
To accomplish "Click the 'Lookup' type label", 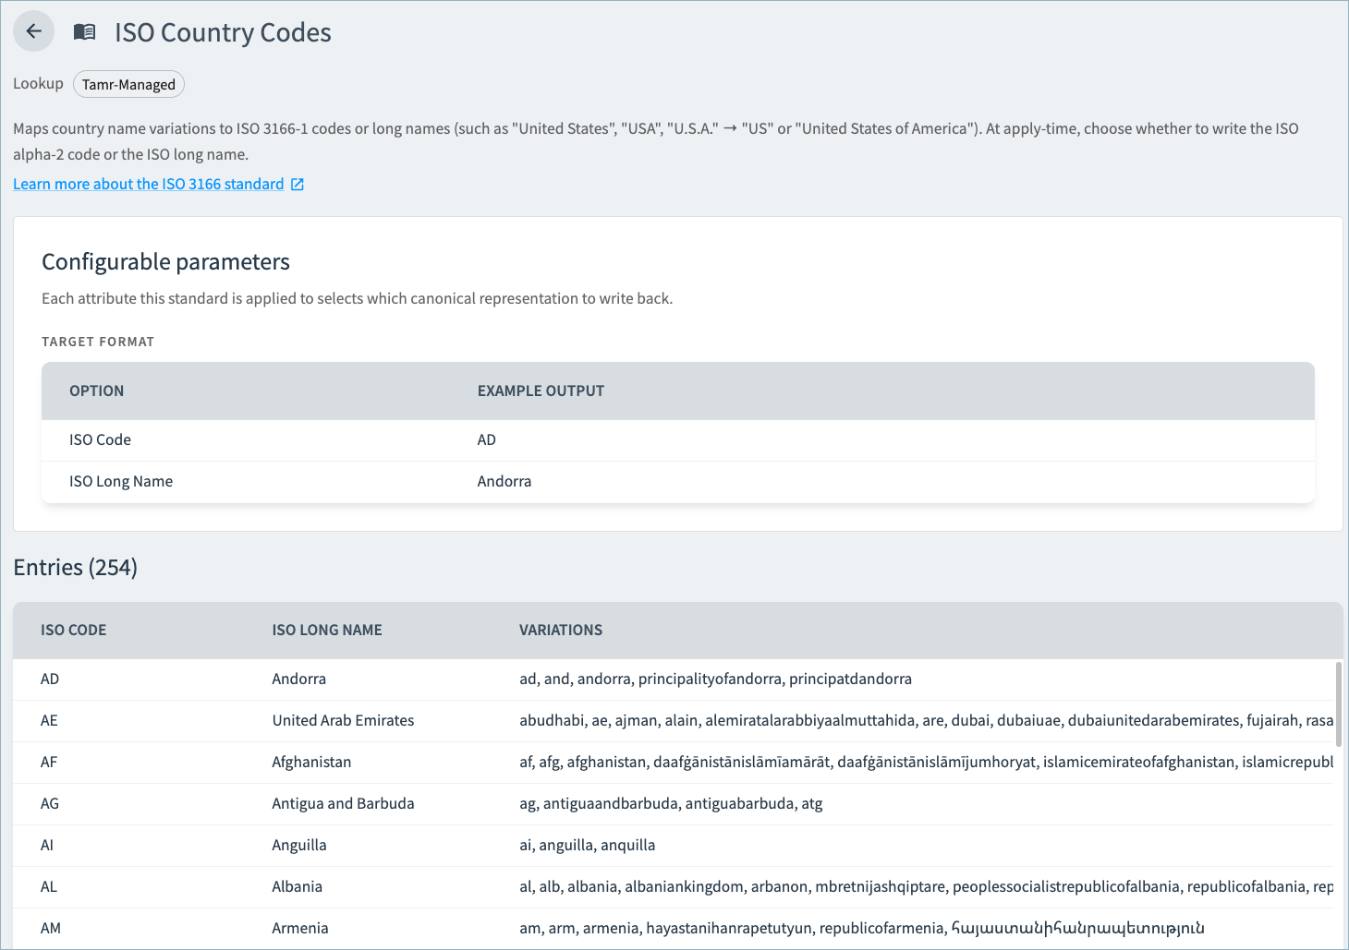I will (38, 83).
